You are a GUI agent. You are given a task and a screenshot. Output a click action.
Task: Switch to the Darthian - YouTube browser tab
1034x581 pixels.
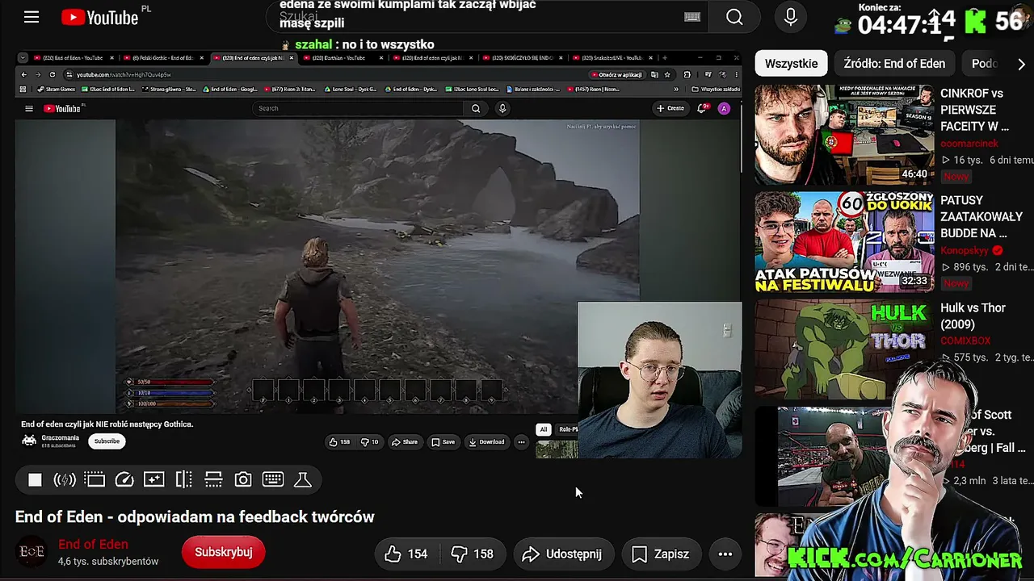[342, 58]
